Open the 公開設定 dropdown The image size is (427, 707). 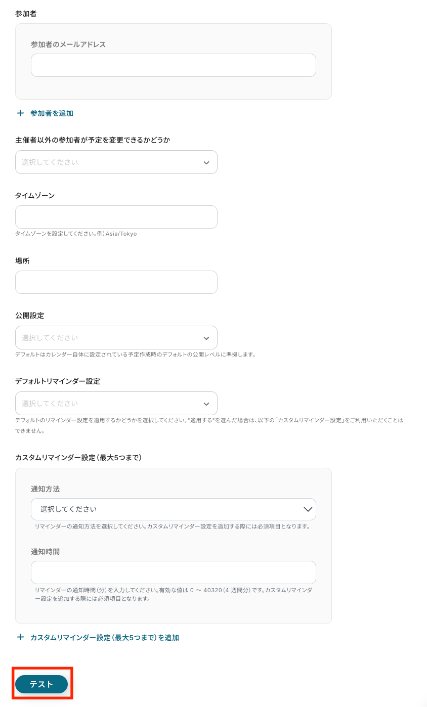point(116,337)
